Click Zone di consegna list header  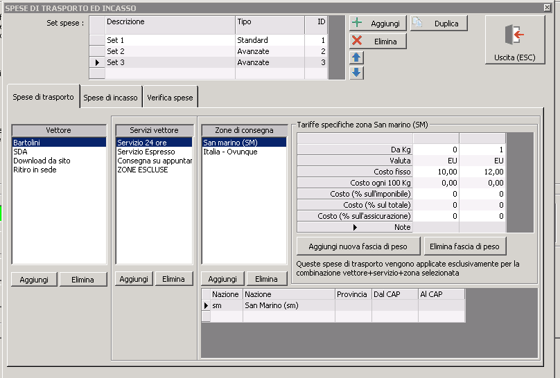[x=244, y=130]
